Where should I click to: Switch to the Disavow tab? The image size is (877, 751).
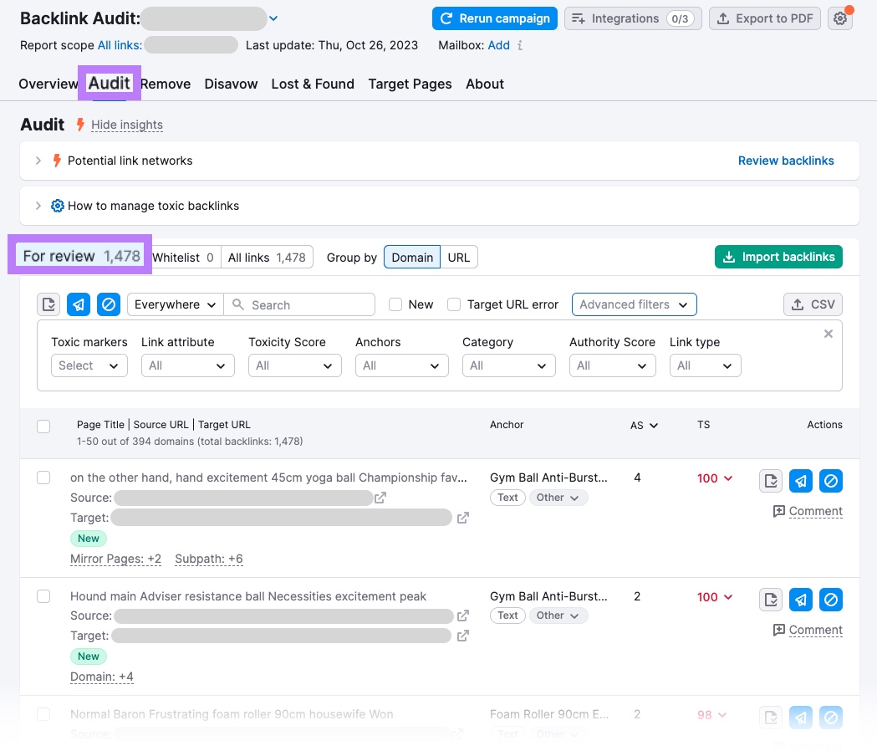click(231, 84)
